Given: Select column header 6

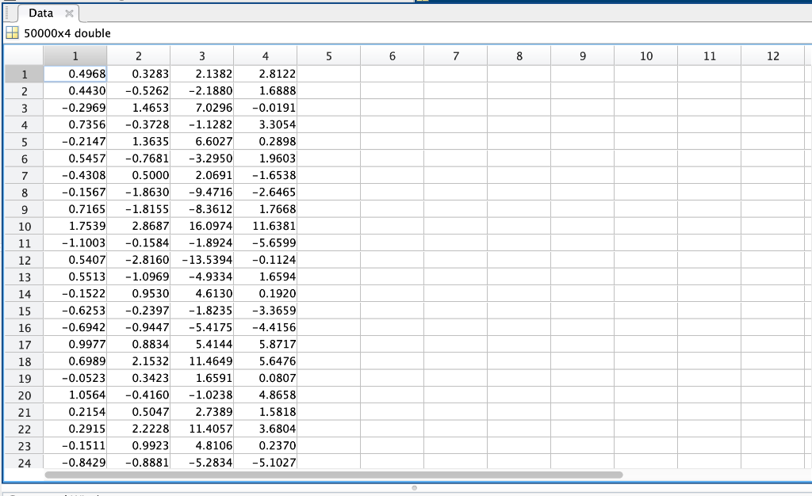Looking at the screenshot, I should (x=393, y=55).
